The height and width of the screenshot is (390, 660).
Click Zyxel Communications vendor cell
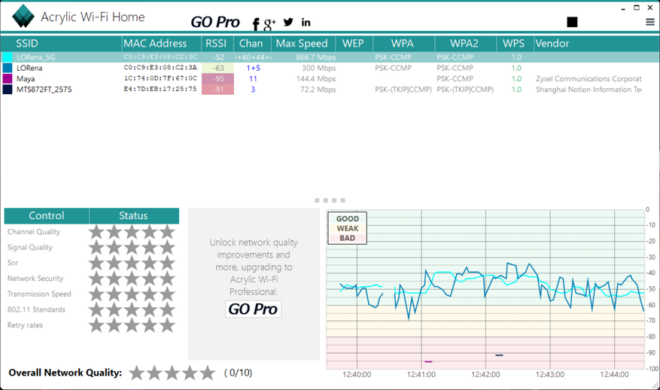point(589,79)
